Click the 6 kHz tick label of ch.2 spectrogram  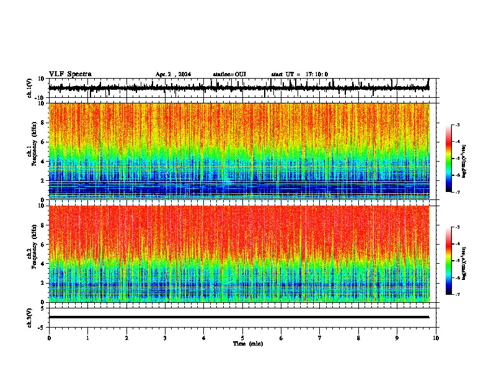point(43,245)
